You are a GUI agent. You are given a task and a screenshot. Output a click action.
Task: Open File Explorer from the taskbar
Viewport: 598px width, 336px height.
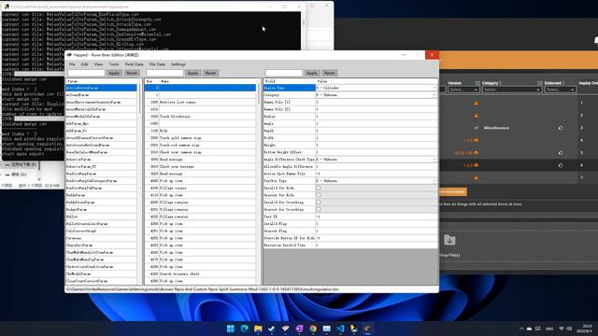coord(258,329)
